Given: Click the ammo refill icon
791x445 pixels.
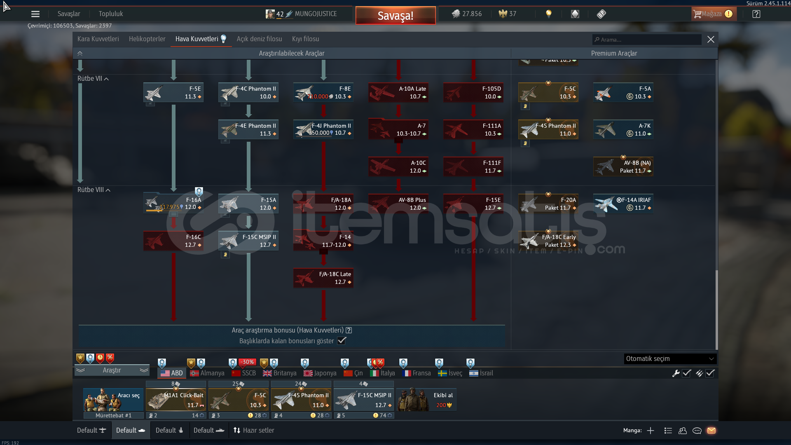Looking at the screenshot, I should tap(699, 373).
